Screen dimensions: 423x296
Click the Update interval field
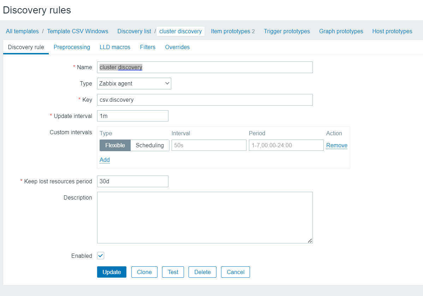click(x=133, y=116)
